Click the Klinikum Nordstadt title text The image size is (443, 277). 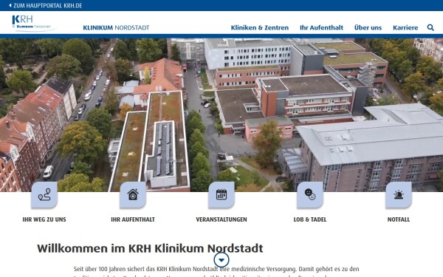point(116,28)
